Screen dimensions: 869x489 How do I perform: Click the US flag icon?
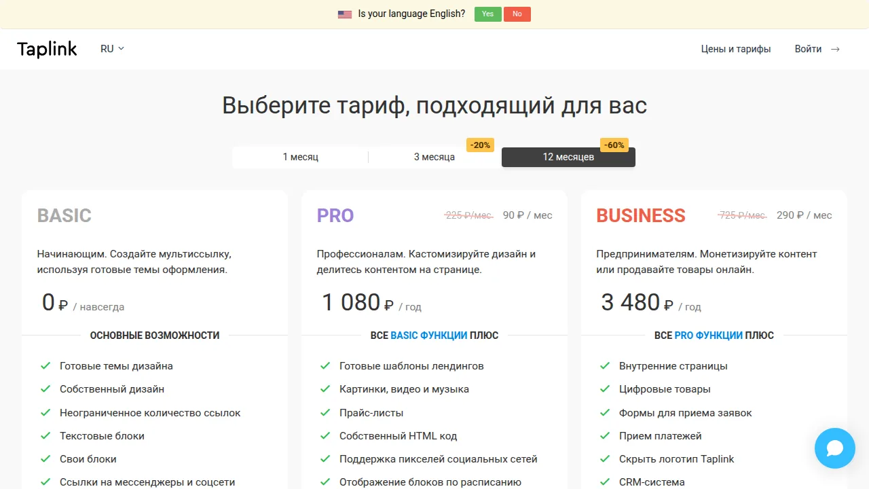click(x=345, y=14)
